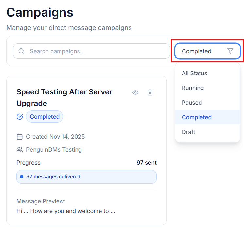Click the people icon by PenguinDMs Testing
Viewport: 244px width, 231px height.
tap(20, 150)
